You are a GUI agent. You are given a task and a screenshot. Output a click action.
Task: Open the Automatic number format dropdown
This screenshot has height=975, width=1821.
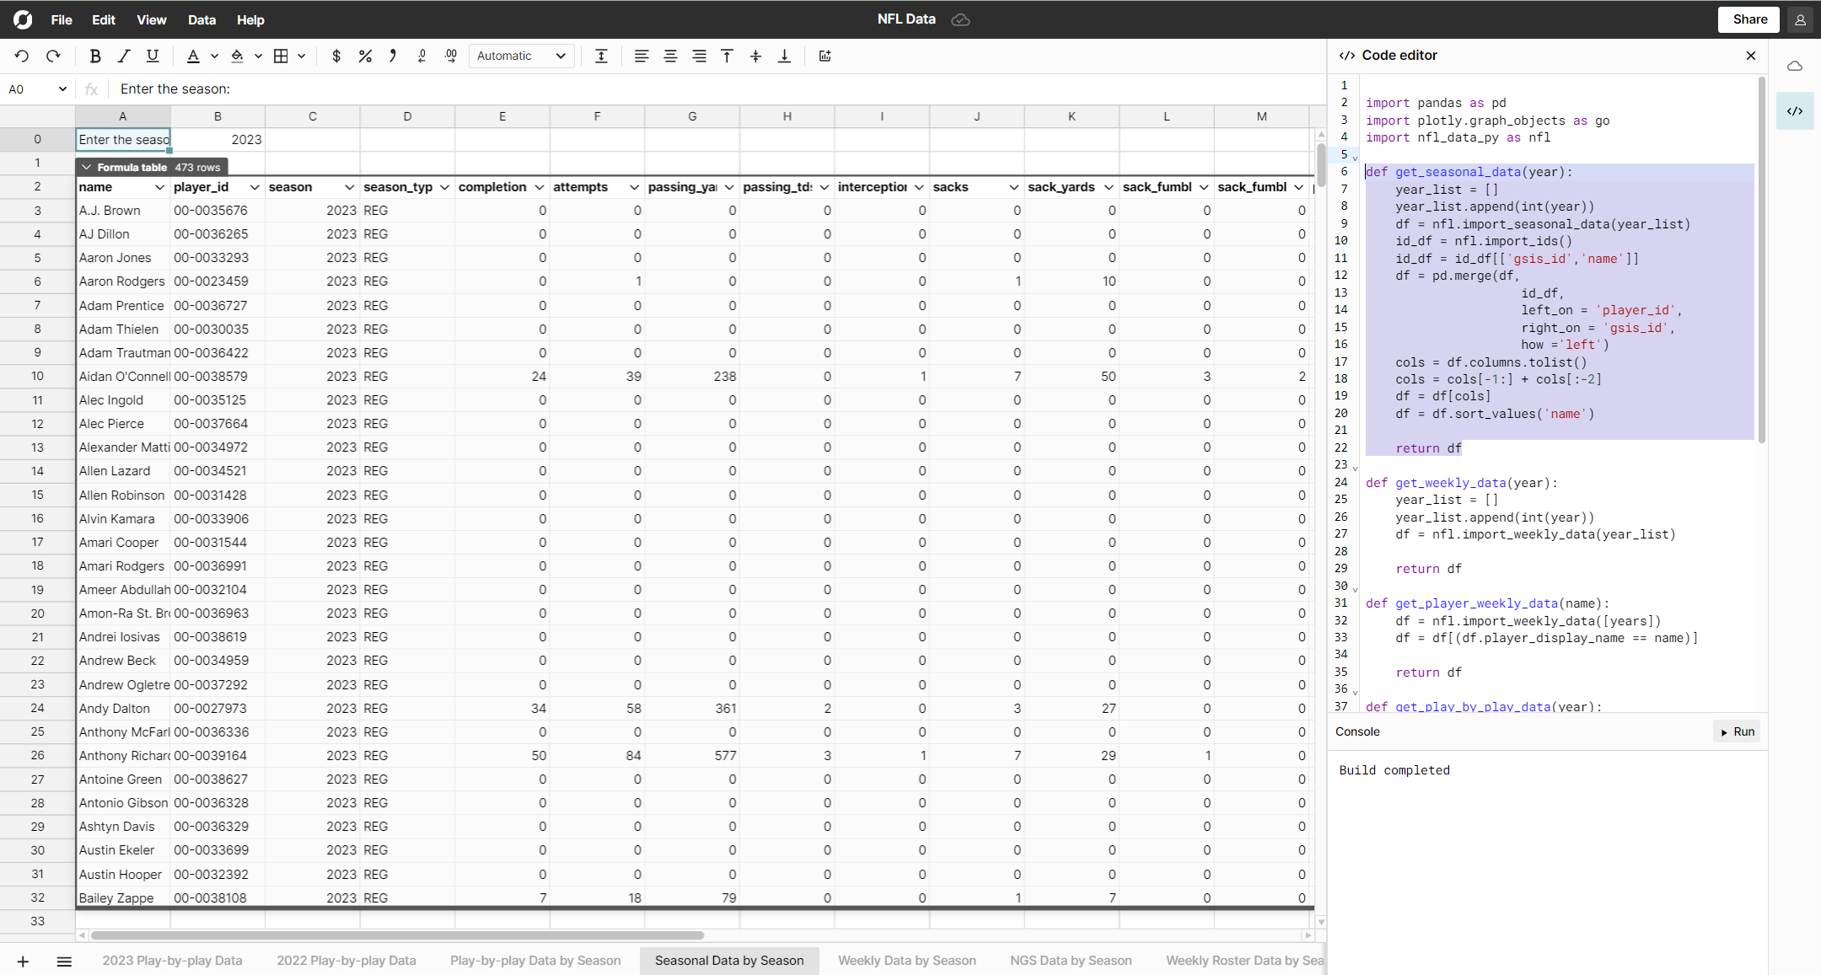521,56
